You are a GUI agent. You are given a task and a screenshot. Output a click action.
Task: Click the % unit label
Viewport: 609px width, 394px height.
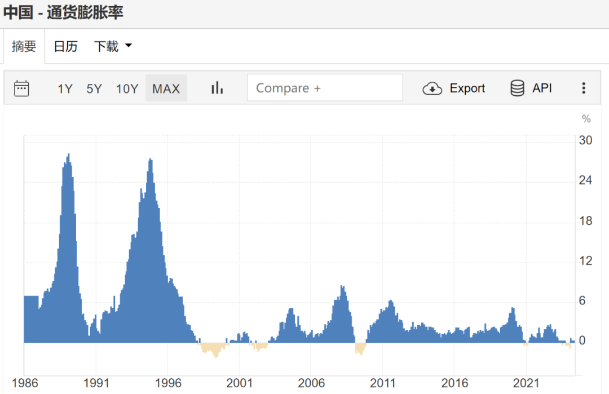[x=586, y=119]
